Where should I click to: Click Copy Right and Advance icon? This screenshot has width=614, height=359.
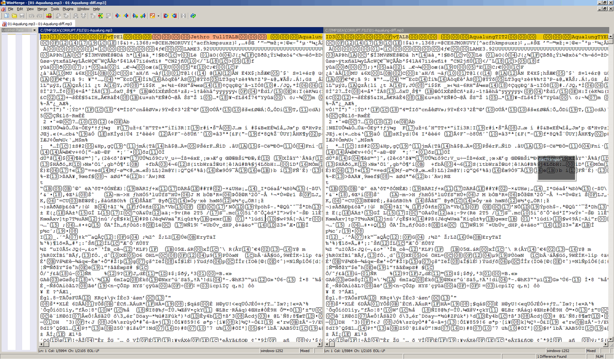click(x=135, y=16)
